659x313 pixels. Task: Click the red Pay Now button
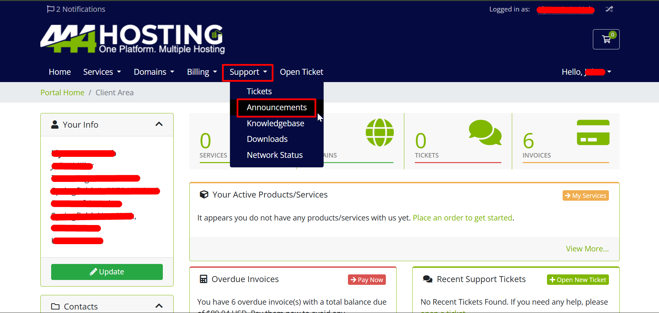(367, 280)
